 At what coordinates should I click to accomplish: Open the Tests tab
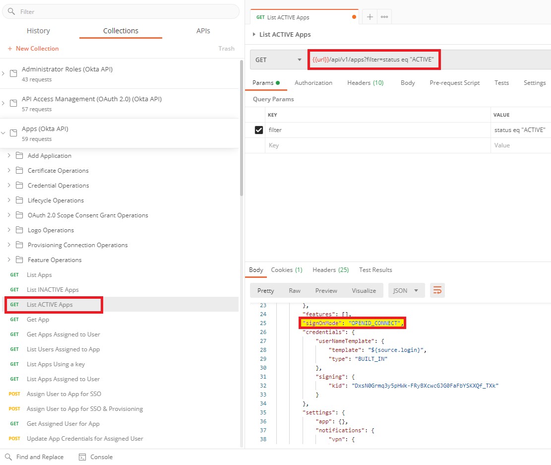point(501,83)
